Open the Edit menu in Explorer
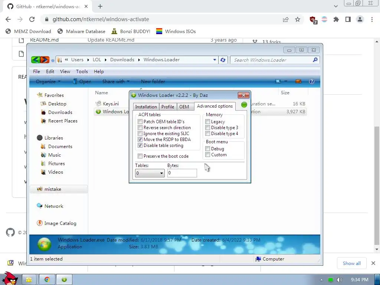380x285 pixels. [x=50, y=72]
